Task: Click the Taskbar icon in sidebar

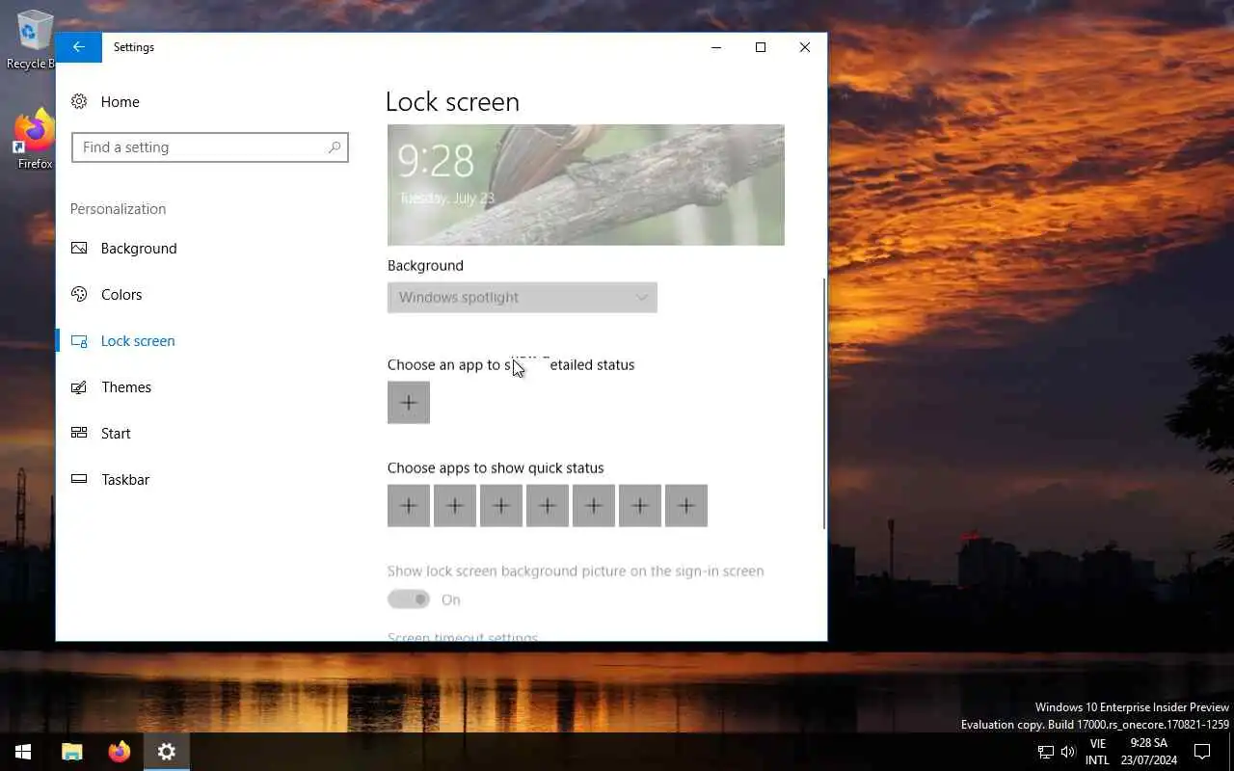Action: (79, 480)
